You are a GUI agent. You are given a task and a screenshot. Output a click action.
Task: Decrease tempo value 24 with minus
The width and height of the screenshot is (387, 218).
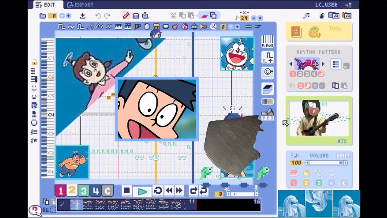click(x=254, y=18)
